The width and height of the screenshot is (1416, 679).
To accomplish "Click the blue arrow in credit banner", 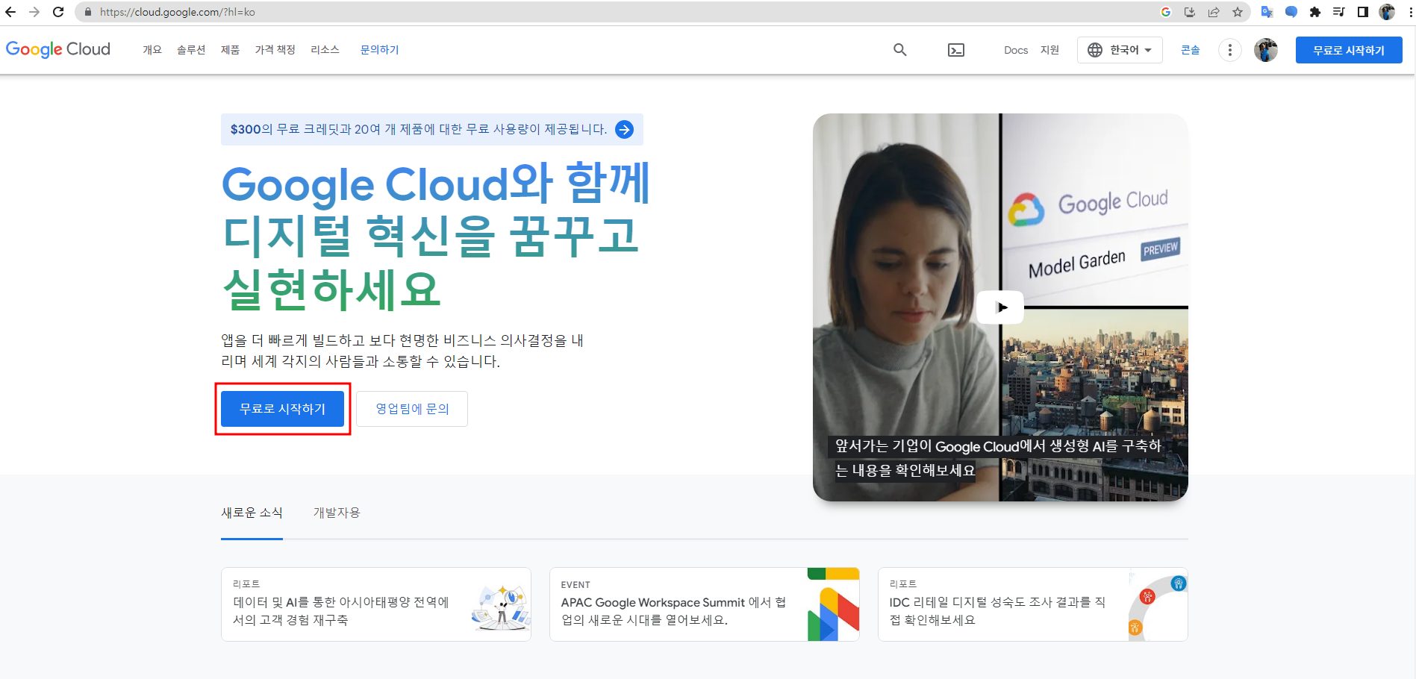I will [x=624, y=130].
